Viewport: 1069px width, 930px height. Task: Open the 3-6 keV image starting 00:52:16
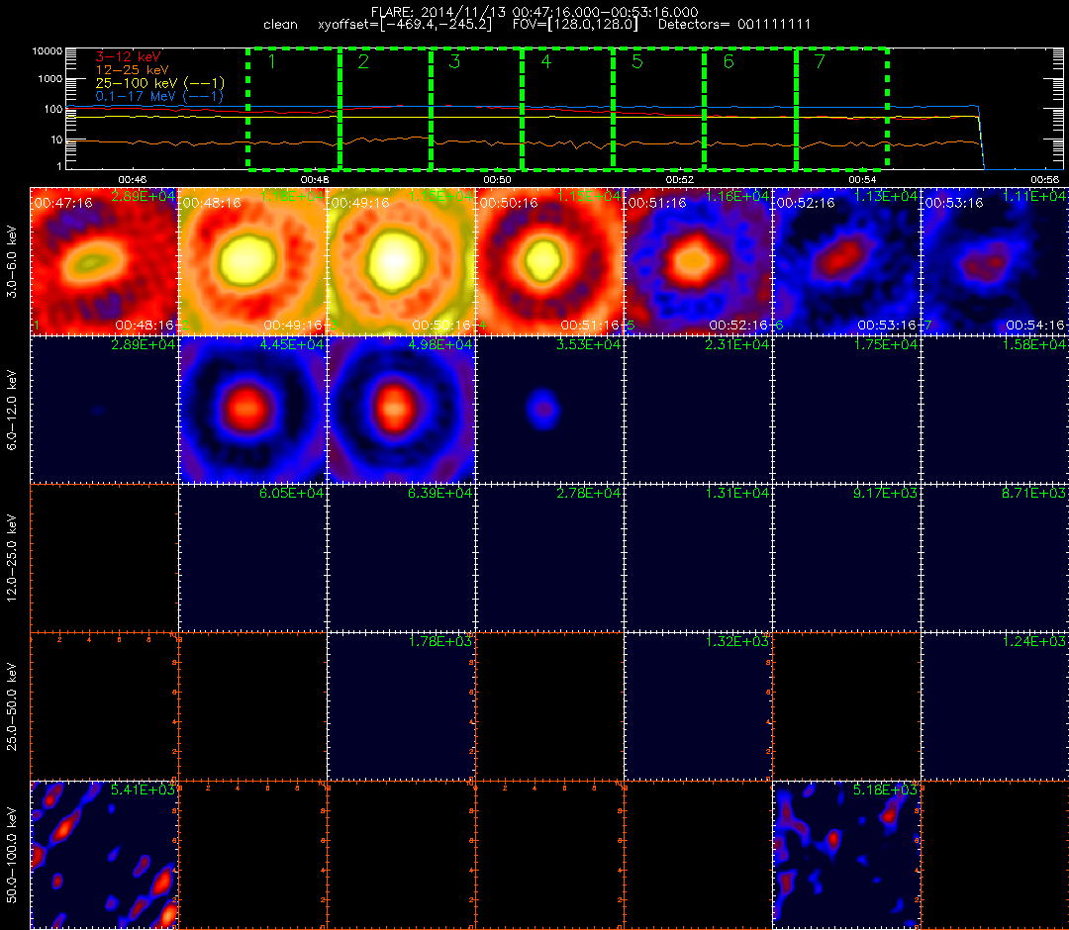pos(846,261)
